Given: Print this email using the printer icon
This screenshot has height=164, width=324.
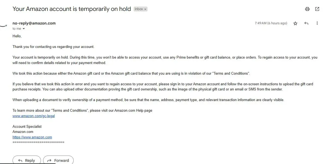Looking at the screenshot, I should coord(307,9).
